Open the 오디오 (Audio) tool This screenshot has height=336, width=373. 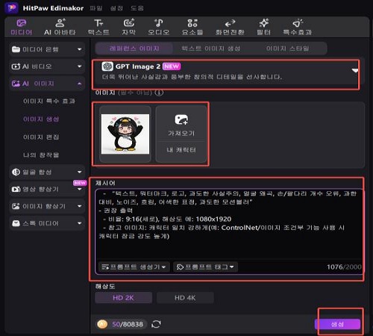158,28
